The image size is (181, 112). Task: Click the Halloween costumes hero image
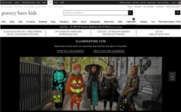(x=91, y=84)
